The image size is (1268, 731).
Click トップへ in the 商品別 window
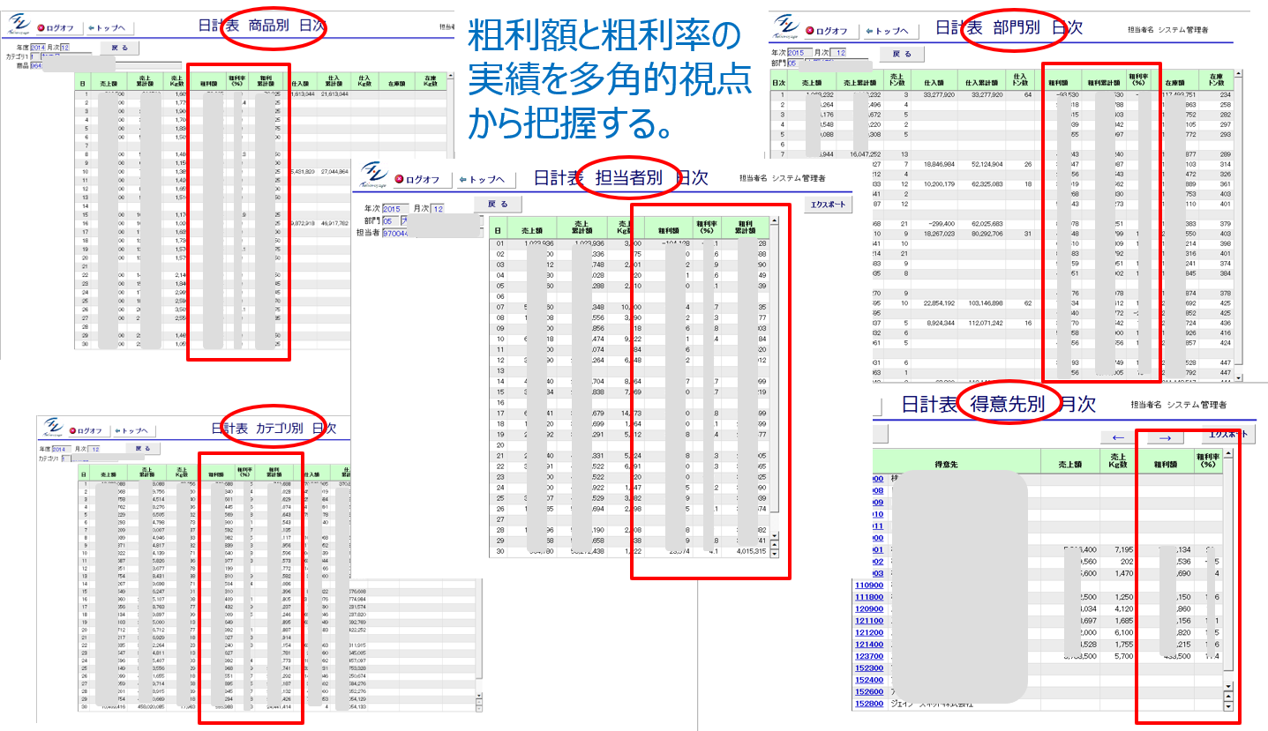[110, 27]
